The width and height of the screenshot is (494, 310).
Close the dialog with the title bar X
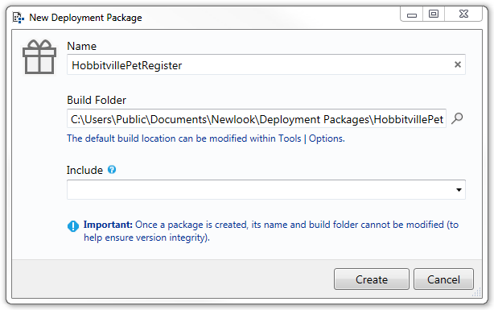click(x=463, y=14)
